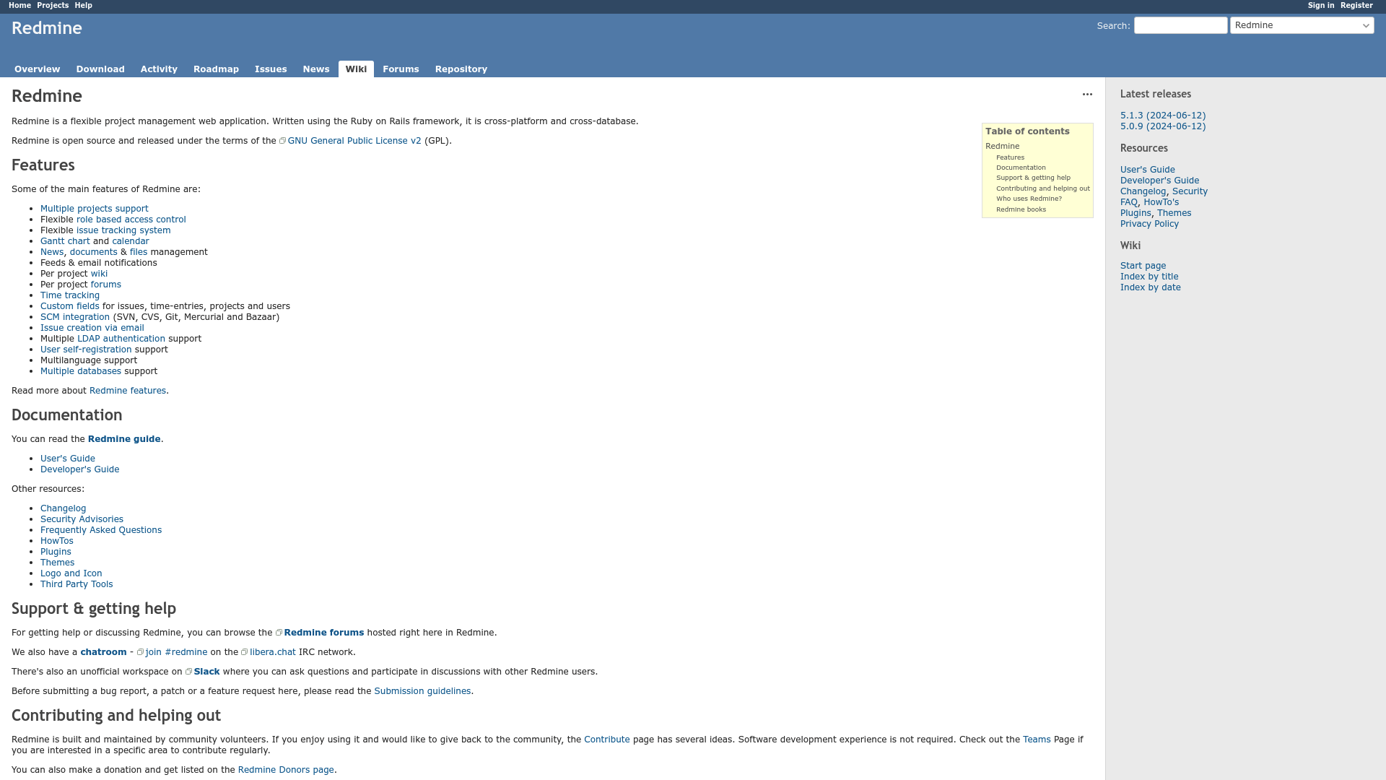Click the 5.1.3 latest release link
The height and width of the screenshot is (780, 1386).
[1162, 114]
